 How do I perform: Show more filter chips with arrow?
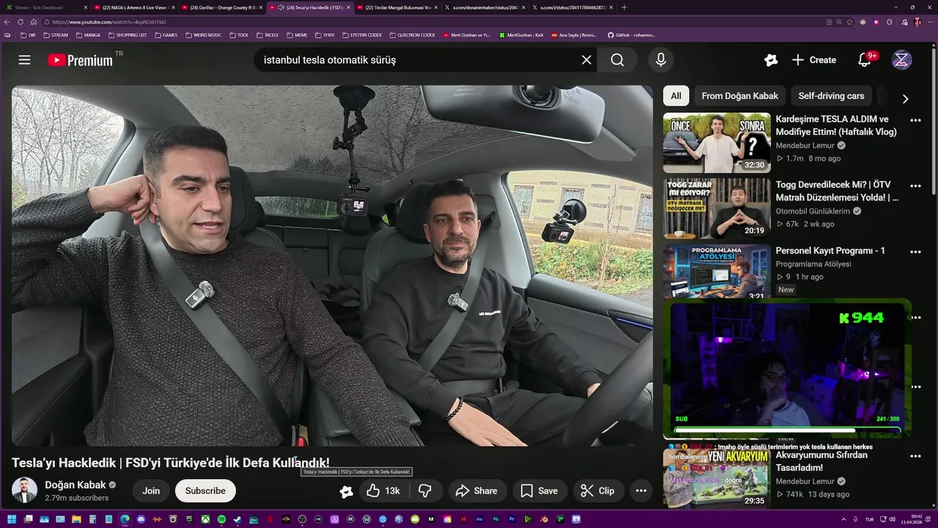click(905, 98)
